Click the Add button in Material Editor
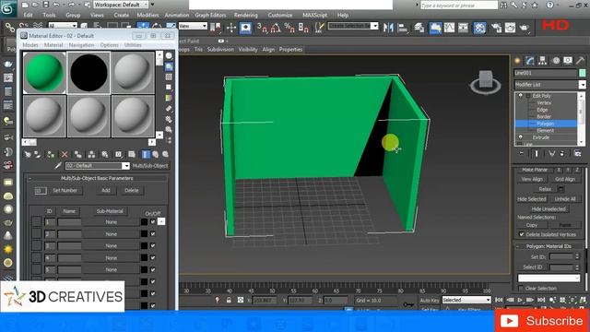Viewport: 590px width, 332px height. 106,191
